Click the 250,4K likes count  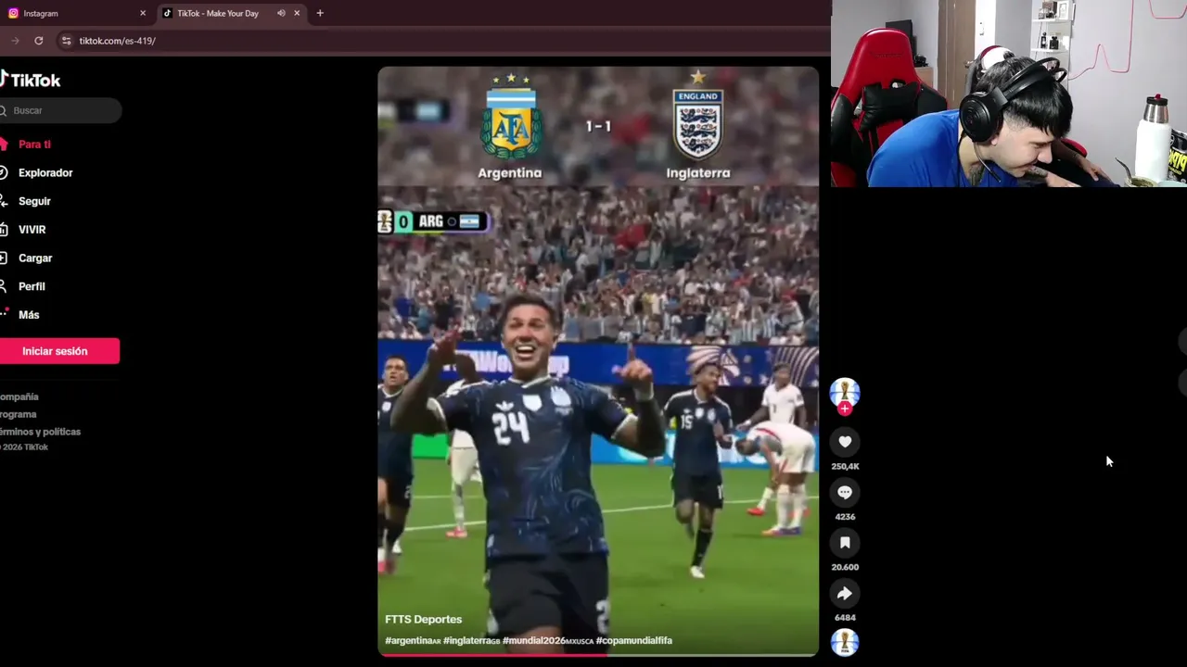pyautogui.click(x=845, y=466)
